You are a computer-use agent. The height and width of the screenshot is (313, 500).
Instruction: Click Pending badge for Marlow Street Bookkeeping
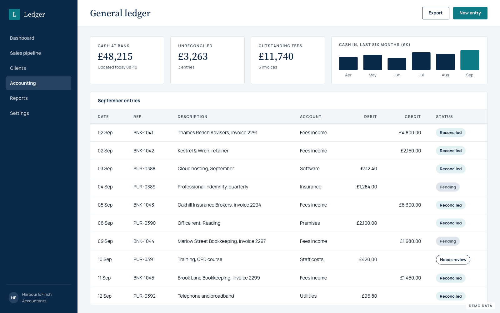coord(447,241)
